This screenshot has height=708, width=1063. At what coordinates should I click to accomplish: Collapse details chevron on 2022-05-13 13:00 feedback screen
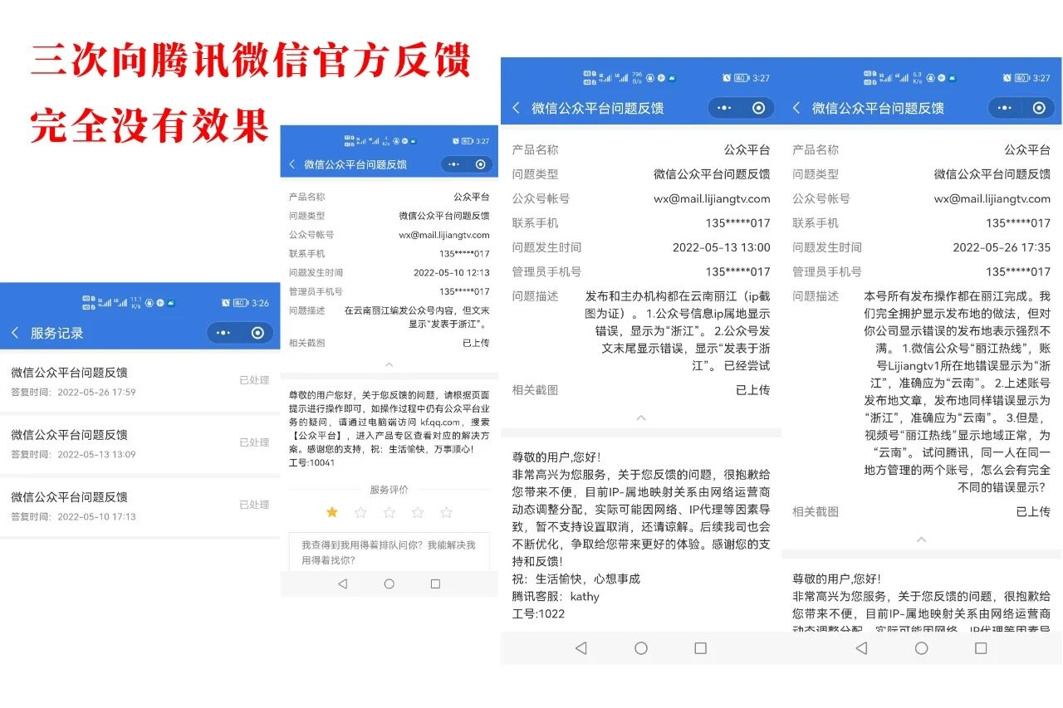(x=640, y=417)
